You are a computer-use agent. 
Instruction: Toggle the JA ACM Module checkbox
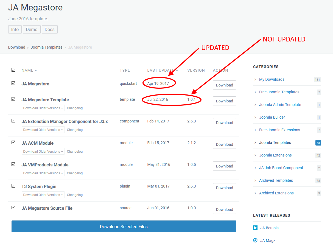pos(13,142)
